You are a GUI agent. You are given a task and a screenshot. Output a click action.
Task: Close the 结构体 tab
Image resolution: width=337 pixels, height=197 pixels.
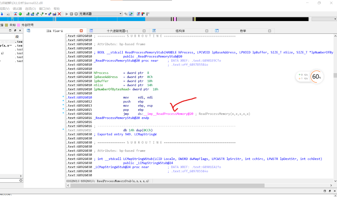click(x=207, y=31)
